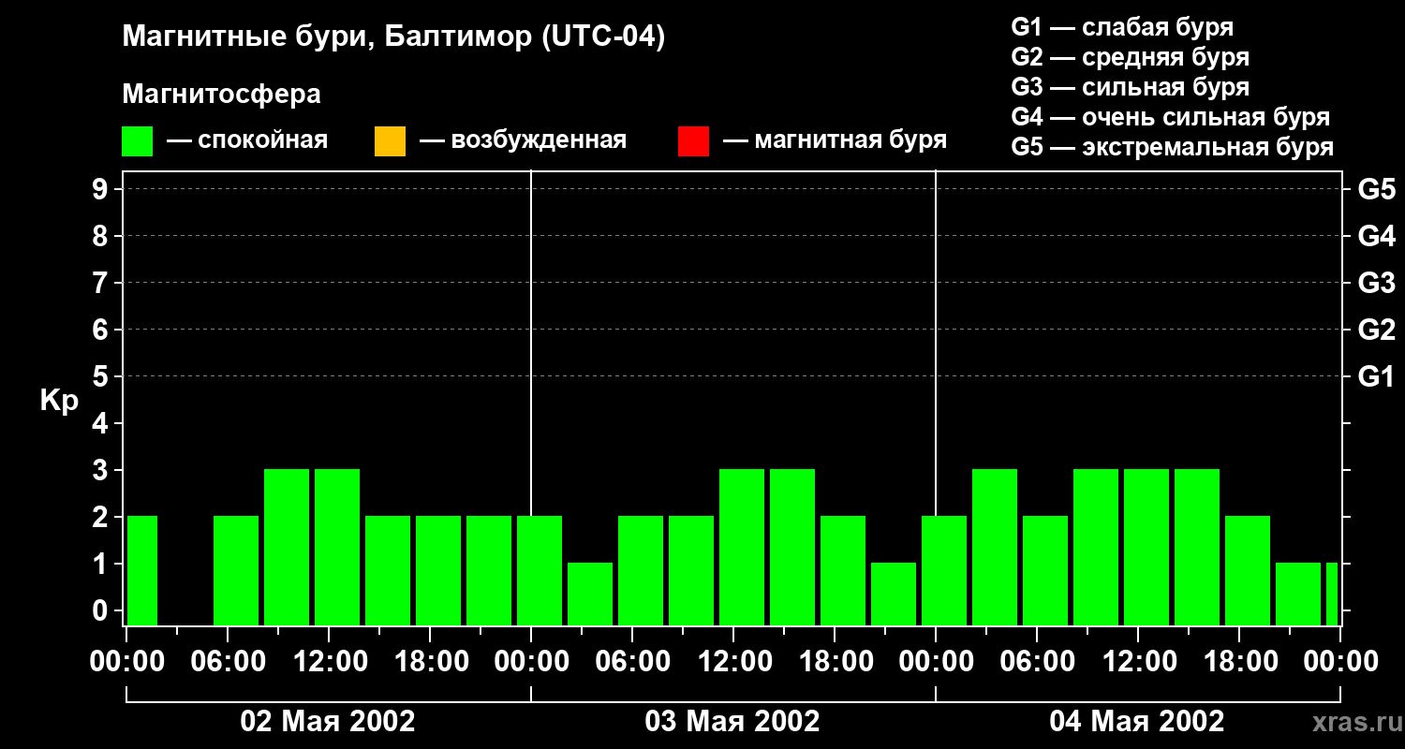Click the '— спокойная' legend label
This screenshot has height=749, width=1405.
coord(247,140)
